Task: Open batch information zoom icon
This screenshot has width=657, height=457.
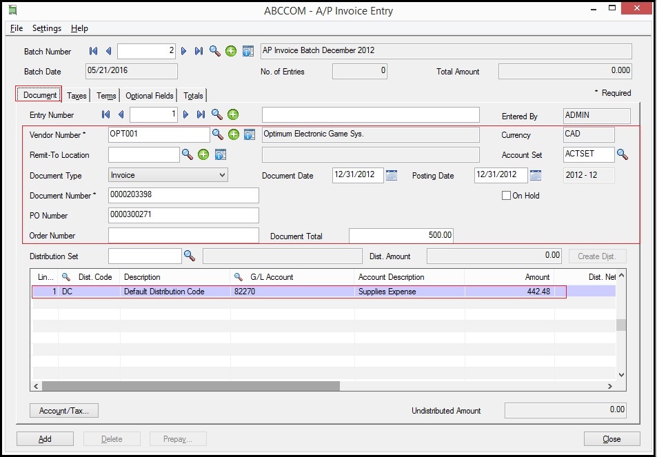Action: click(x=248, y=51)
